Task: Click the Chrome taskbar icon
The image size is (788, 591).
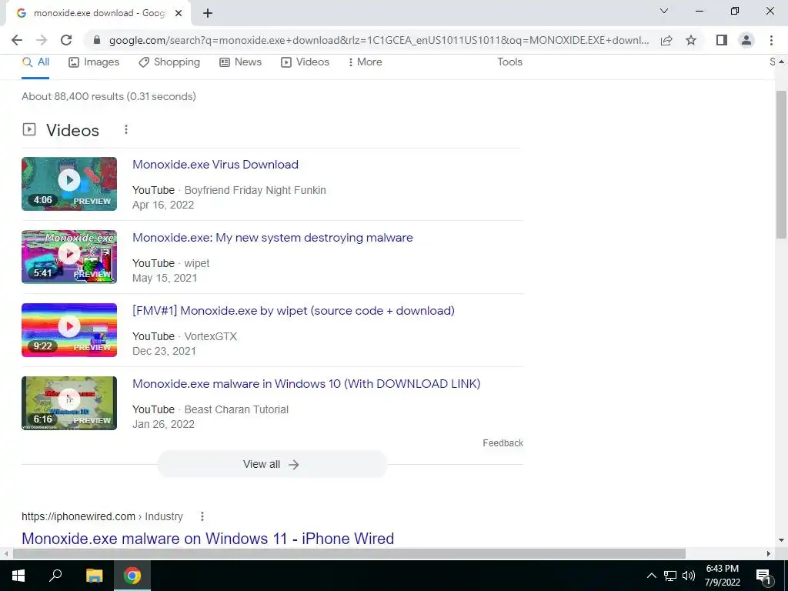Action: pyautogui.click(x=132, y=576)
